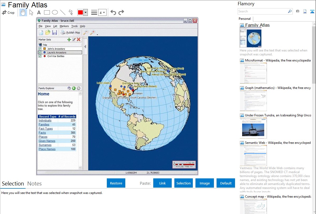Open the Surnames link
Viewport: 316px width, 214px height.
[x=45, y=145]
